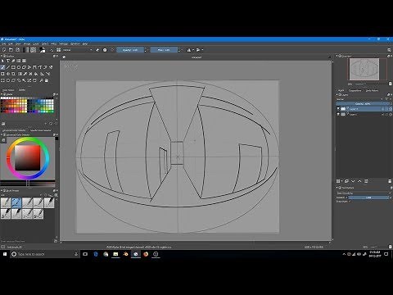The height and width of the screenshot is (295, 393).
Task: Move the layer down in stack
Action: (x=353, y=181)
